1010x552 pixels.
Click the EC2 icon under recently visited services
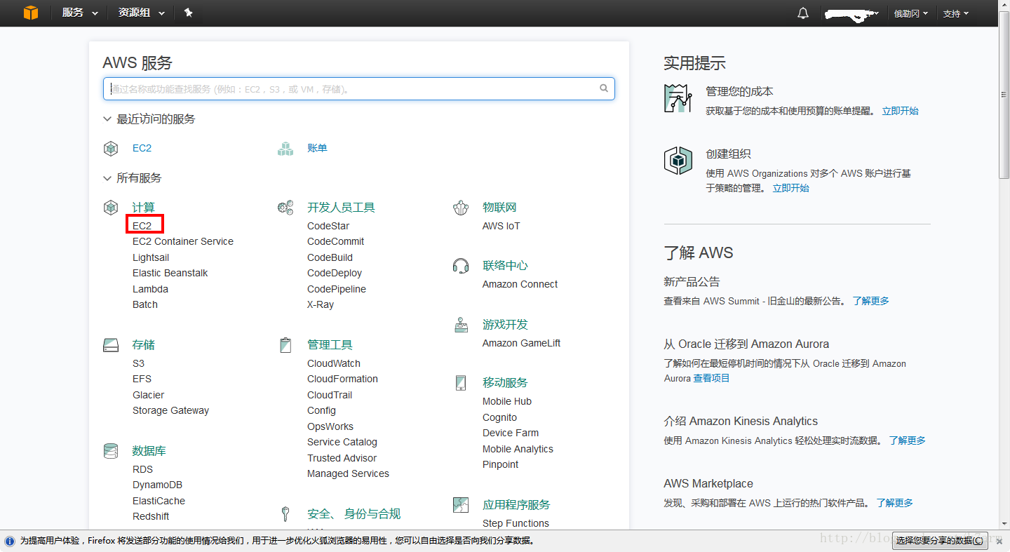[111, 148]
